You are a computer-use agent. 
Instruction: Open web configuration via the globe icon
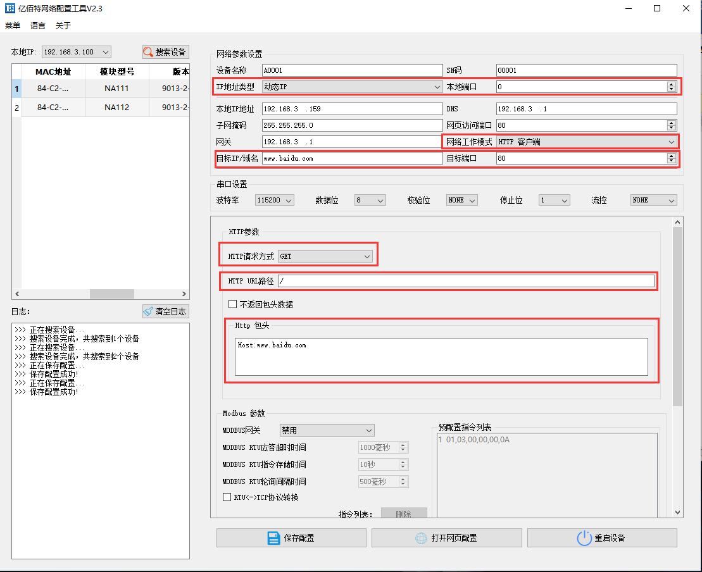421,537
